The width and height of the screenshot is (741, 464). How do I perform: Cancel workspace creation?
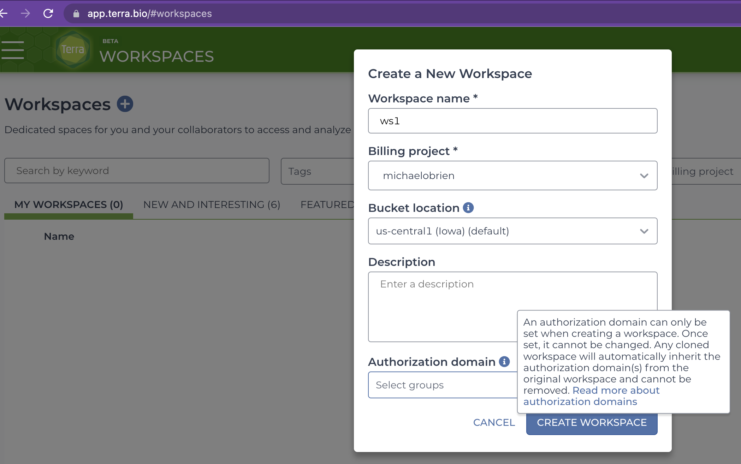(494, 422)
